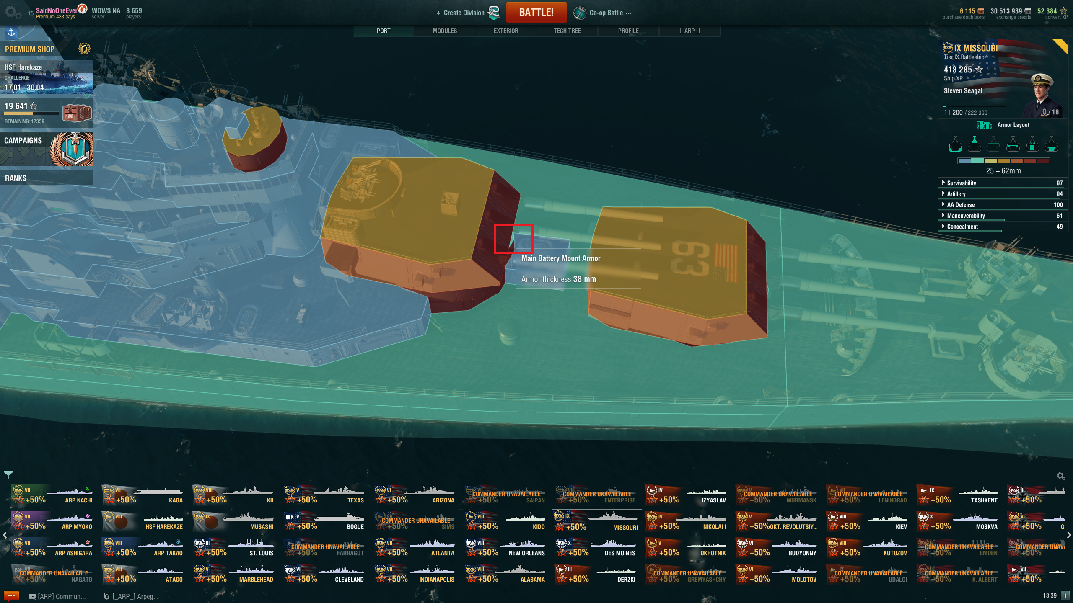Switch to the EXTERIOR tab
Screen dimensions: 1073x603
(x=506, y=31)
